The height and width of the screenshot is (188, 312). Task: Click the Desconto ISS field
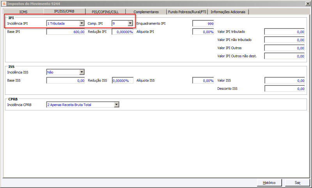point(285,89)
